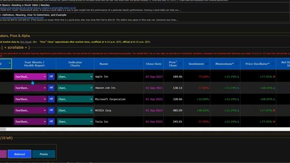Open the TearSheet dropdown for Microsoft Corporation
The height and width of the screenshot is (163, 290).
click(x=30, y=99)
